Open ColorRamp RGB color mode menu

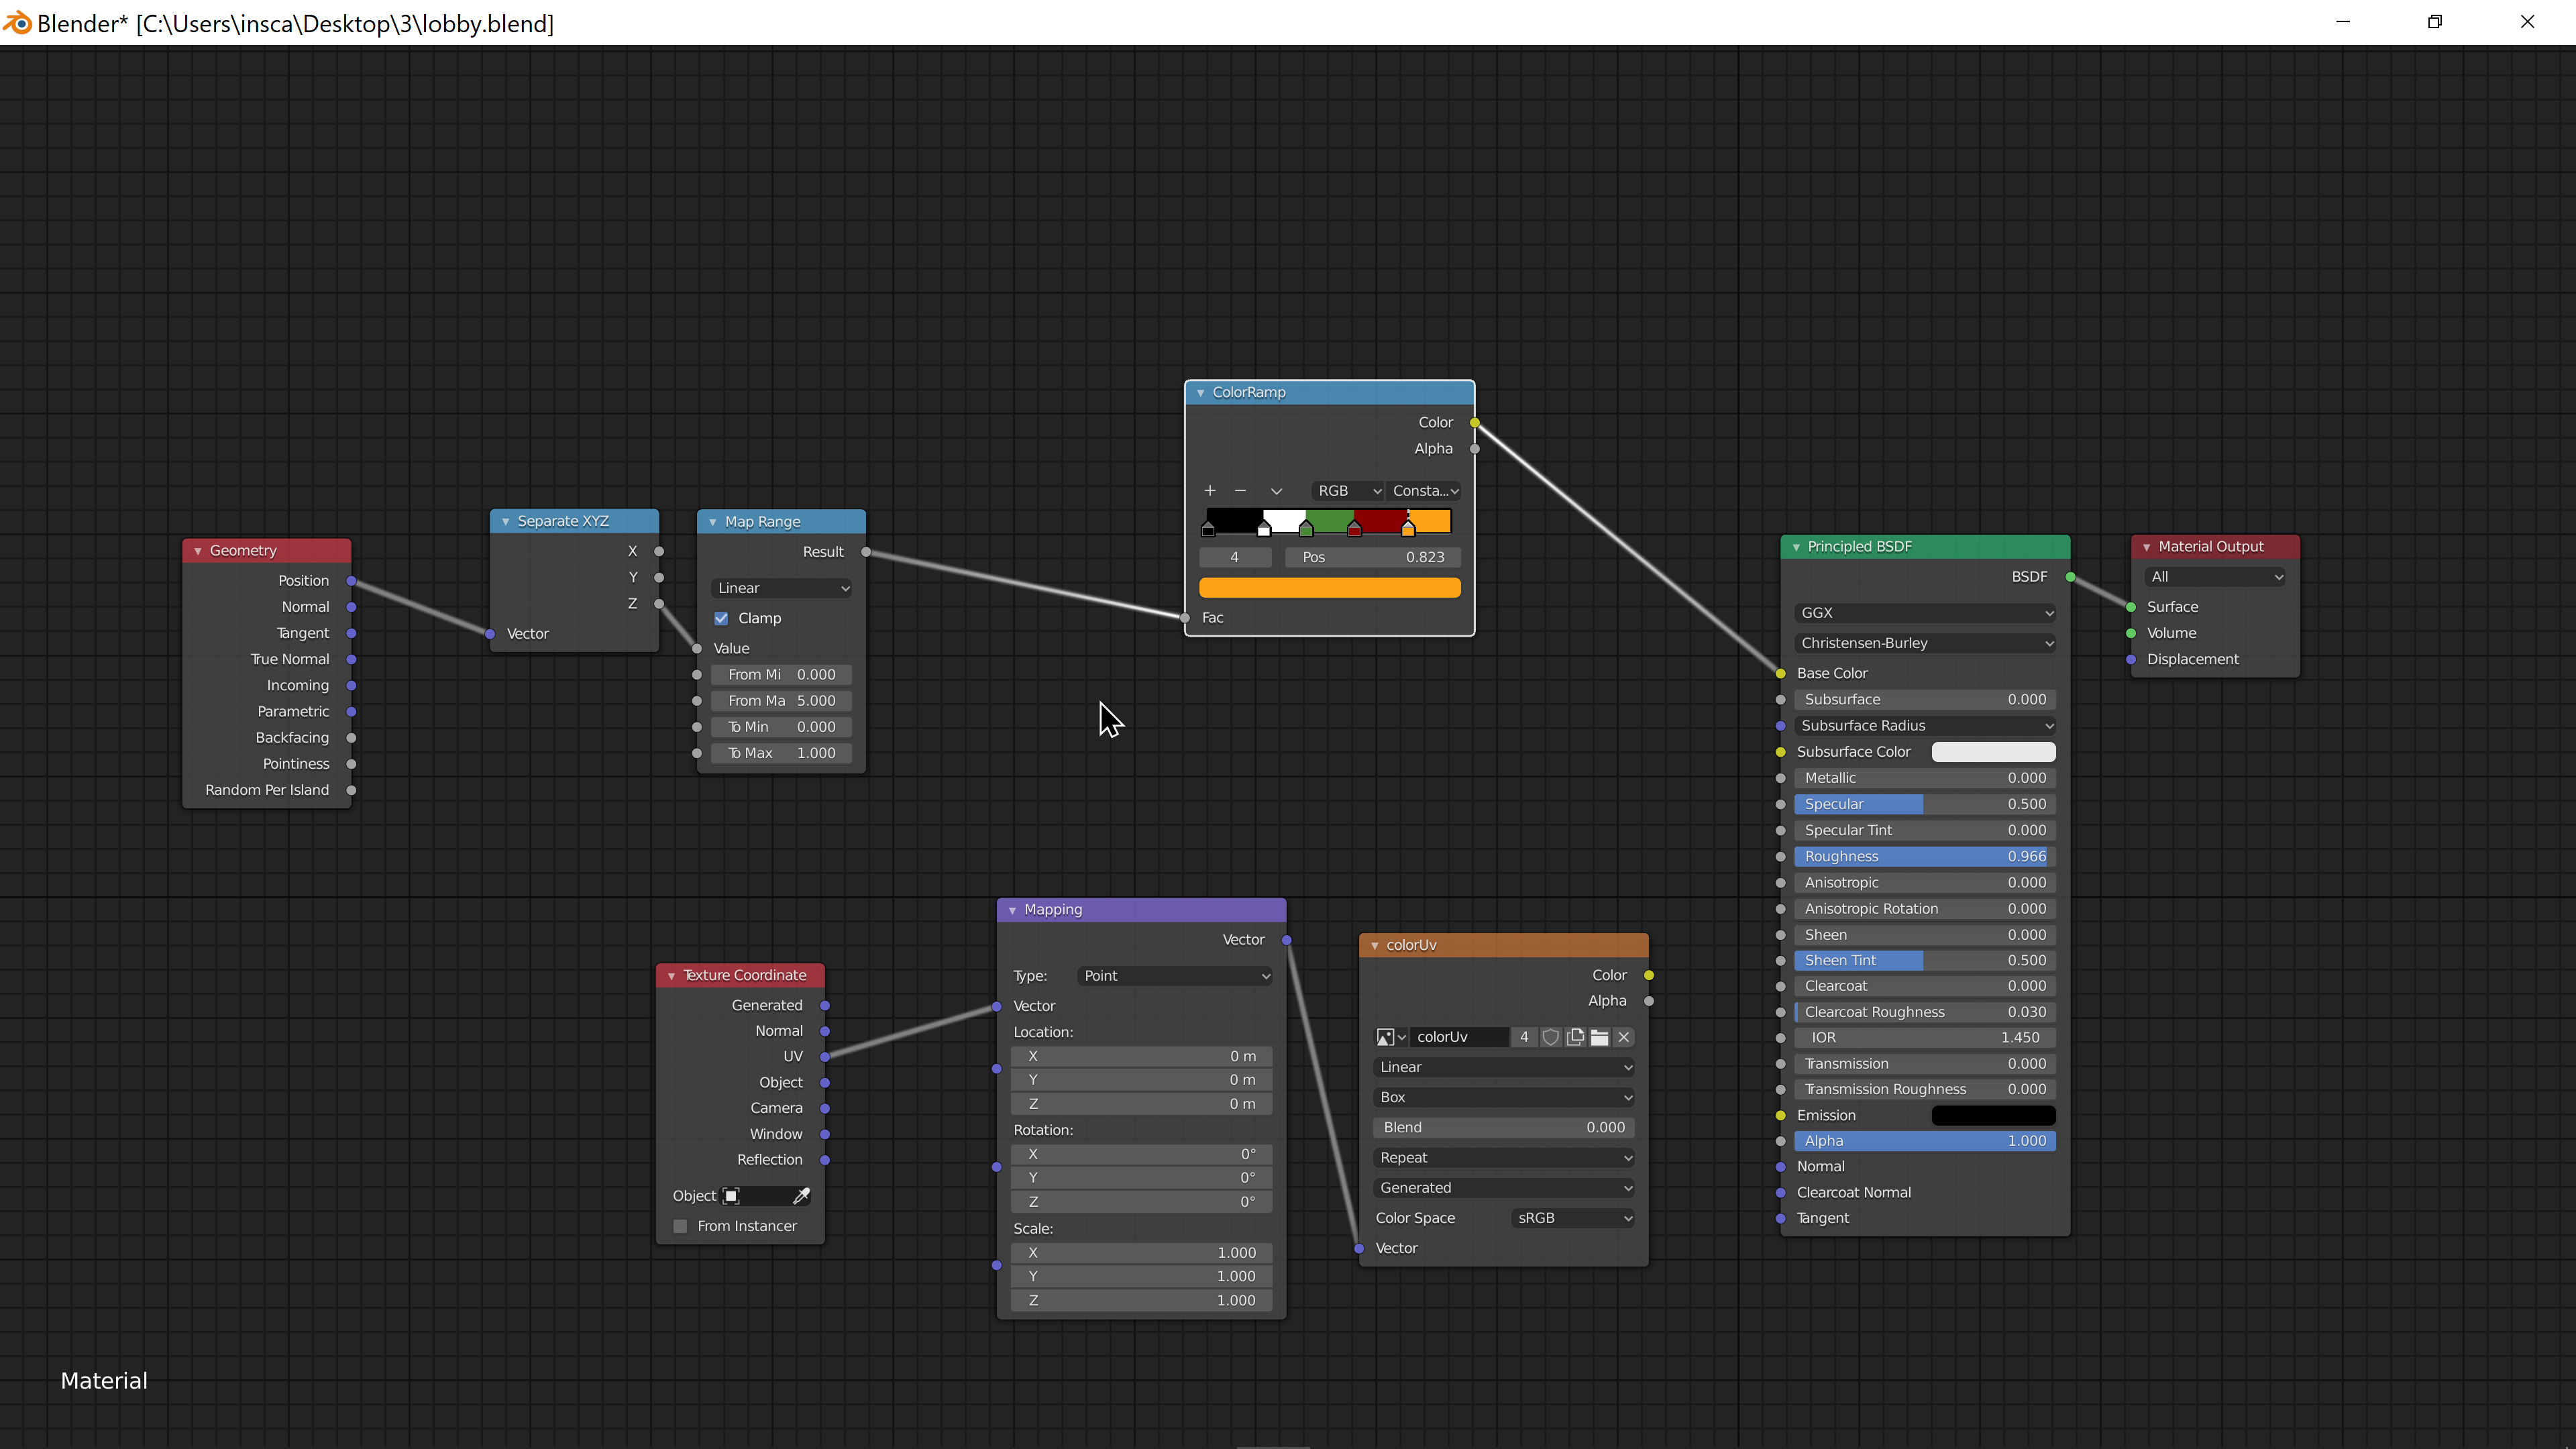point(1348,491)
